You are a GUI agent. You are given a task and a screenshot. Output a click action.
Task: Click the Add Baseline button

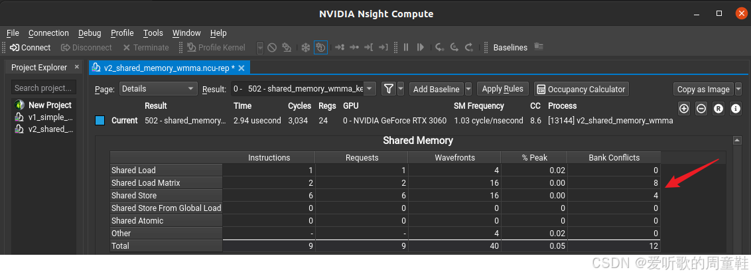[x=436, y=89]
